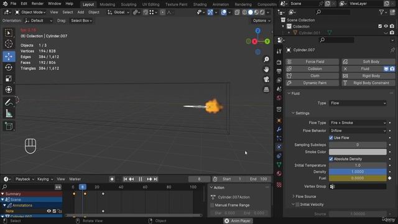Remove Fluid physics with X button

click(x=345, y=69)
